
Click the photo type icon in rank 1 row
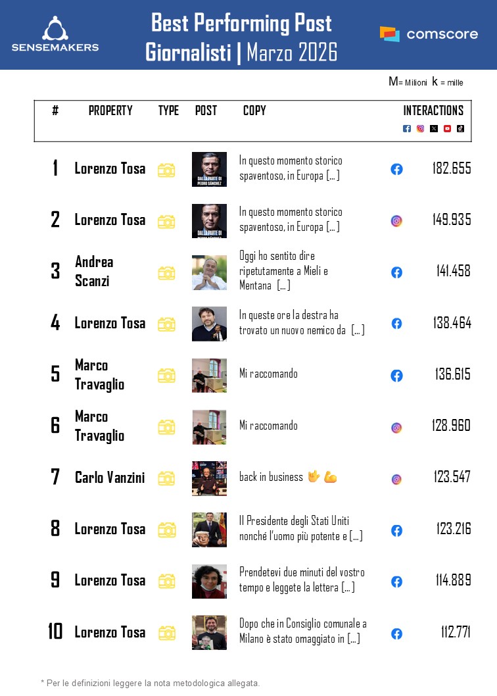click(x=166, y=170)
